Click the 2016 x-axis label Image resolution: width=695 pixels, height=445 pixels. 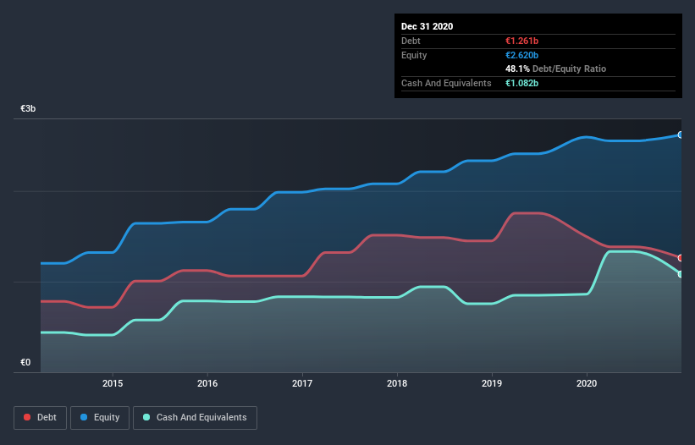[207, 383]
